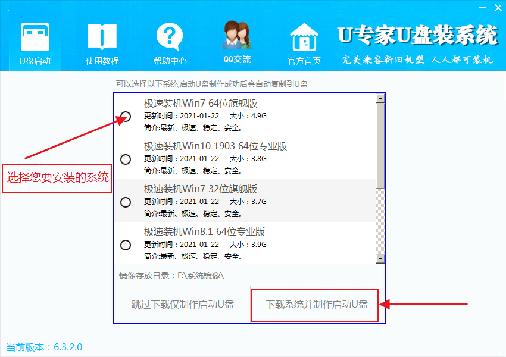Select the Win7 64位旗舰版 radio button
The image size is (506, 357).
click(126, 116)
